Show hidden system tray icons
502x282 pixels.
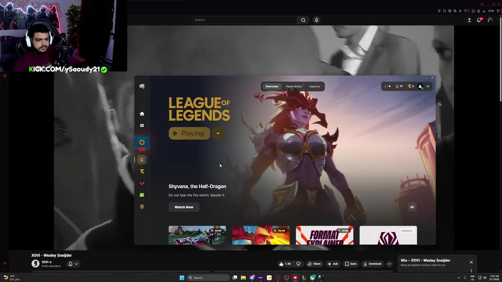point(459,278)
